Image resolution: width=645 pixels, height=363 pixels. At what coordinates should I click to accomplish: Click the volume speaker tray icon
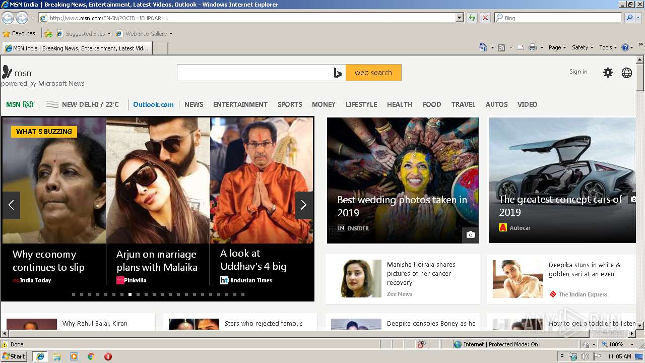click(x=585, y=356)
